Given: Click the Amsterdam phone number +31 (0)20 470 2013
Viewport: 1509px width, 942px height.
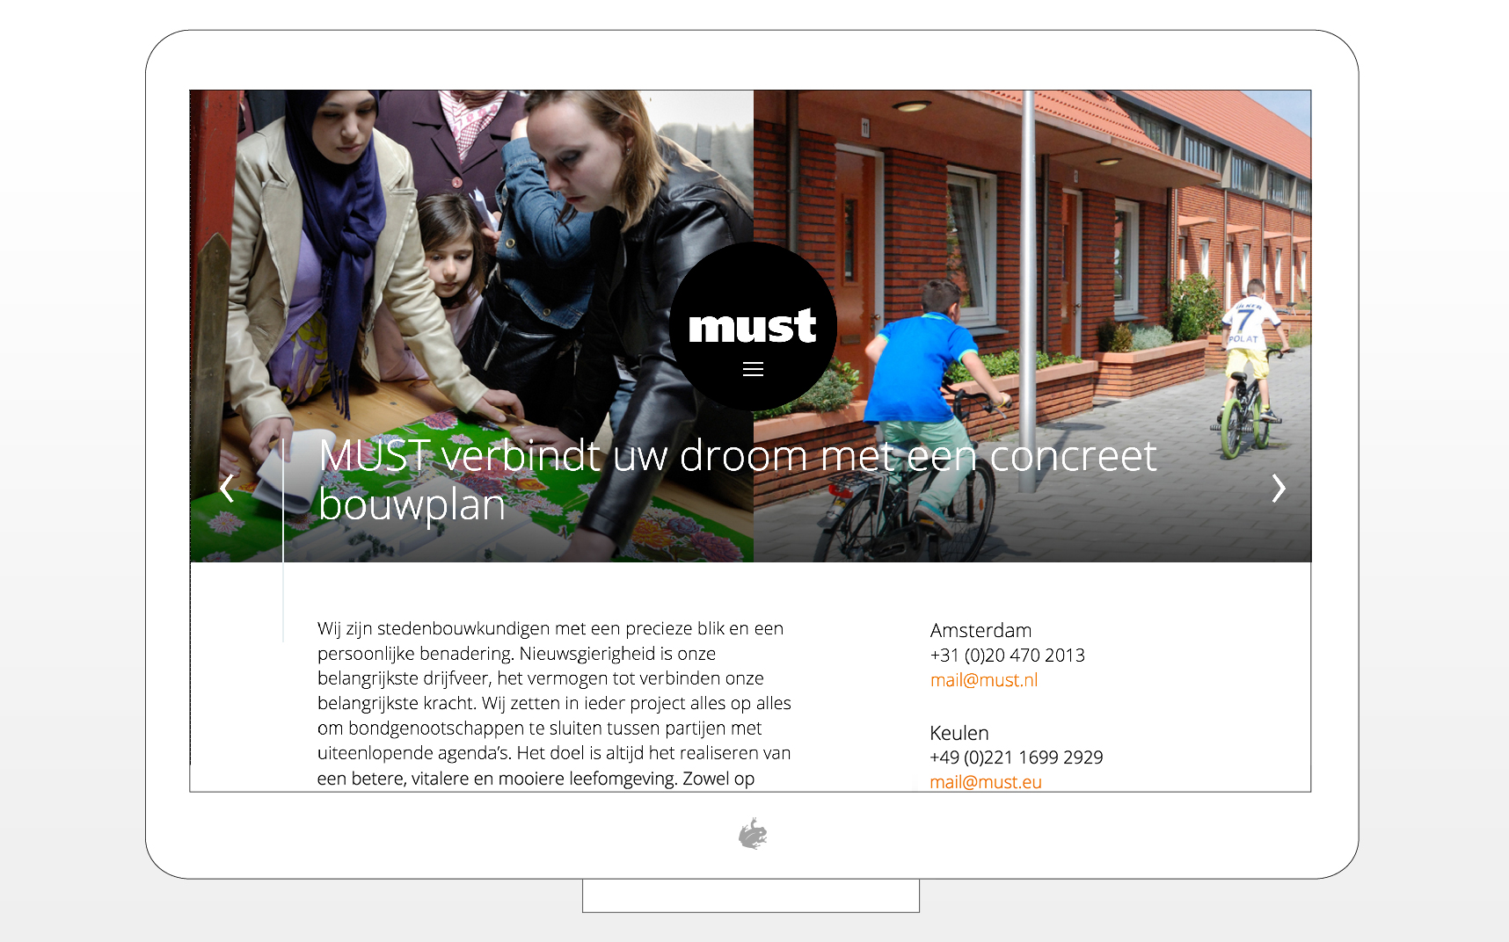Looking at the screenshot, I should point(1008,656).
